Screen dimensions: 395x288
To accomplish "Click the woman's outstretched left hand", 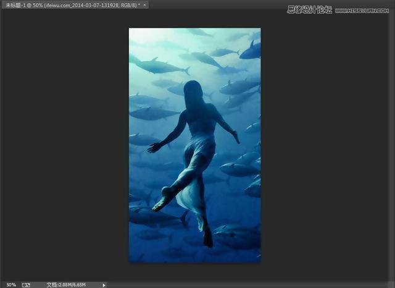I will tap(154, 147).
